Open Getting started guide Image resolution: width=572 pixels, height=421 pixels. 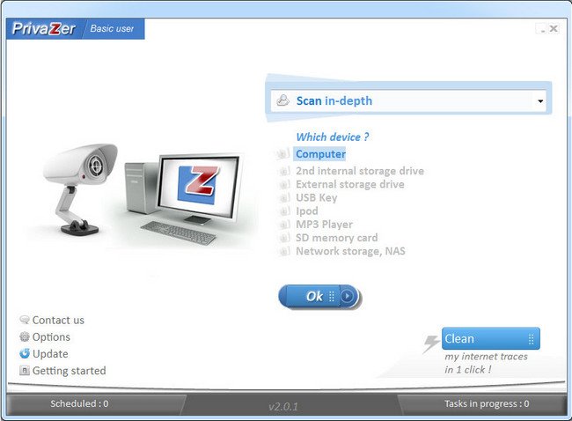[x=69, y=371]
